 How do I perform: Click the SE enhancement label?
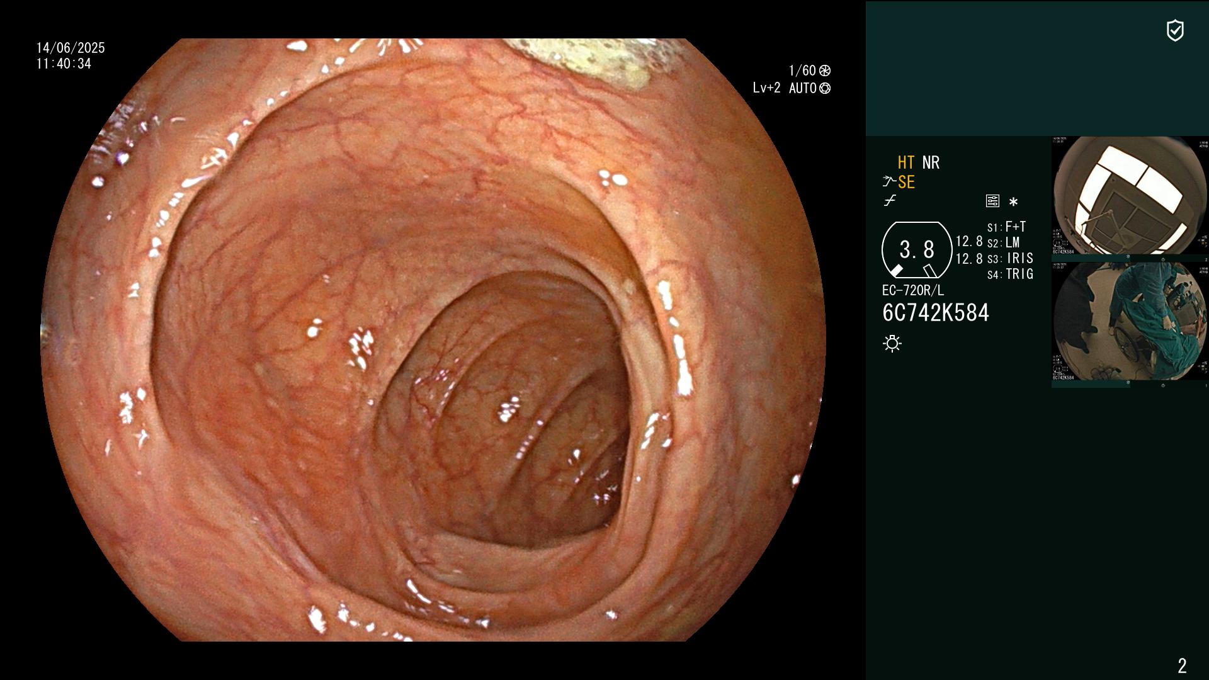(x=906, y=182)
